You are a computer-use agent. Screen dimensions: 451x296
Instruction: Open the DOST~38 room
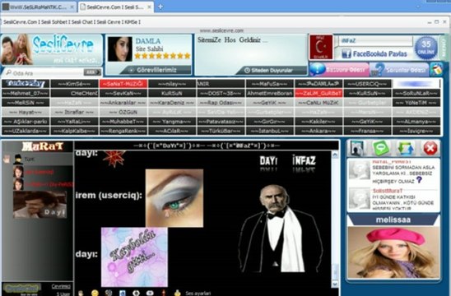coord(221,93)
